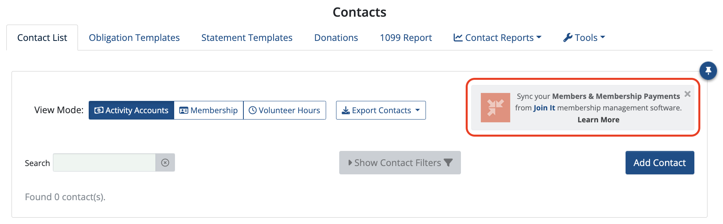
Task: Switch view mode to Volunteer Hours
Action: point(284,110)
